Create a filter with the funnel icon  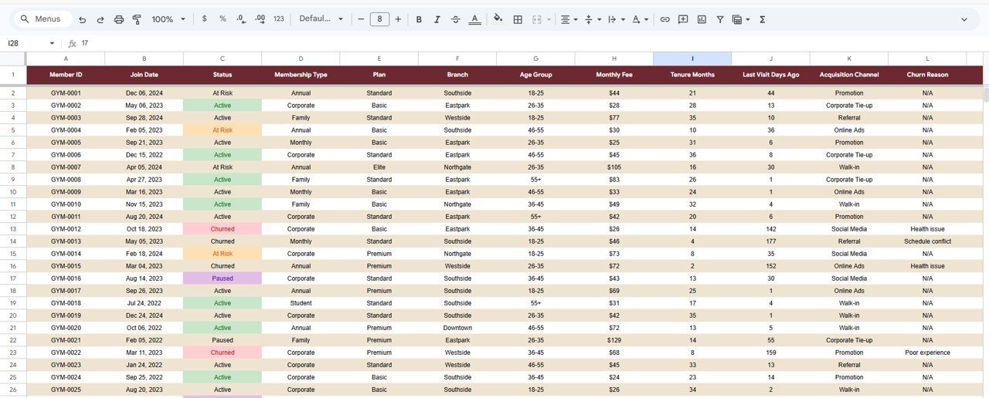pyautogui.click(x=720, y=19)
